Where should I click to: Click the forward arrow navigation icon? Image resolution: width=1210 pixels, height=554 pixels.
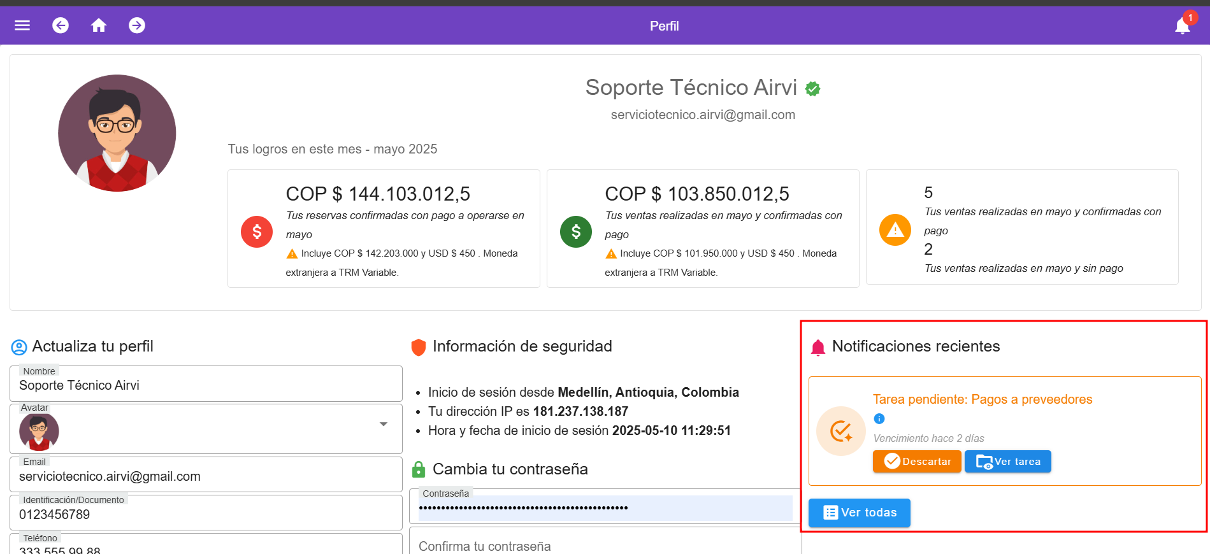click(137, 25)
